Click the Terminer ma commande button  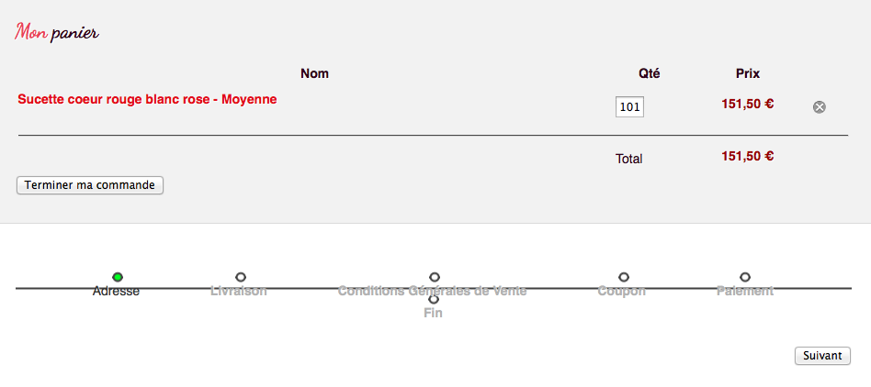coord(90,185)
